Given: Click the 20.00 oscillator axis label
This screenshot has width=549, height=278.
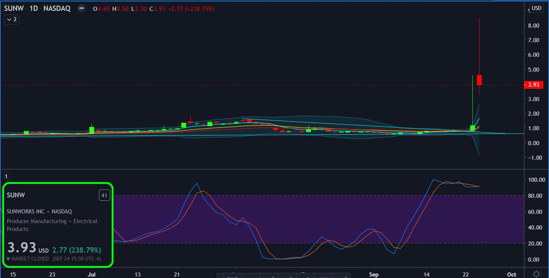Looking at the screenshot, I should pos(534,244).
